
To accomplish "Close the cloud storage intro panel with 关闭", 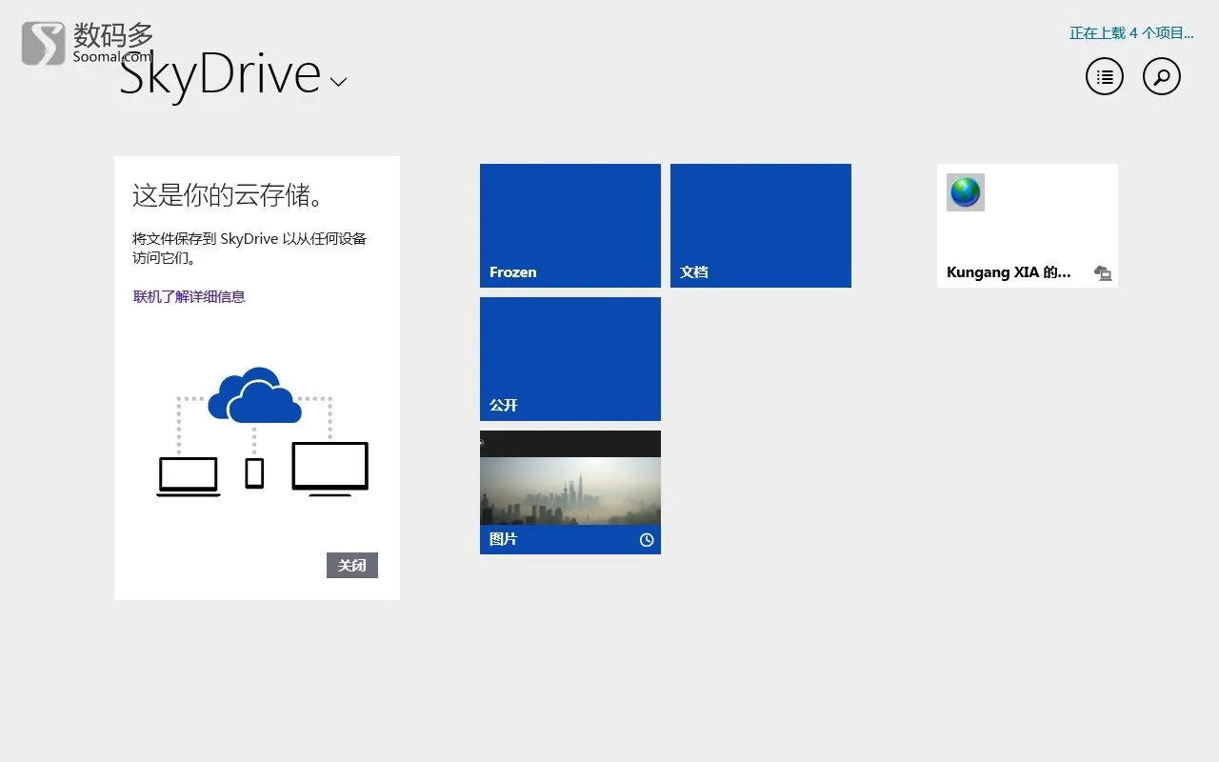I will click(352, 565).
